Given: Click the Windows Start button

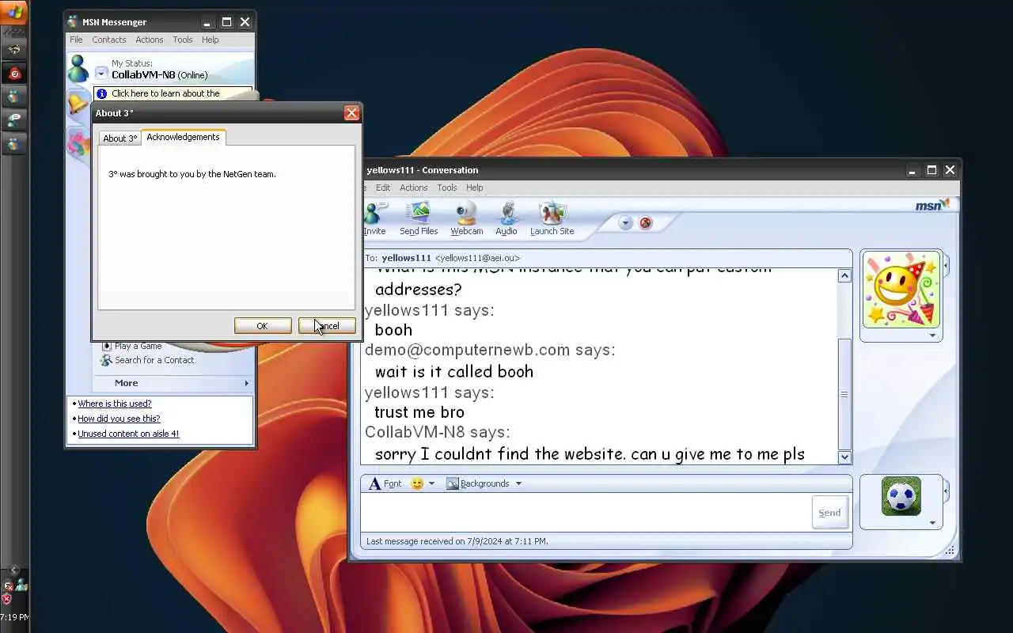Looking at the screenshot, I should pos(14,11).
